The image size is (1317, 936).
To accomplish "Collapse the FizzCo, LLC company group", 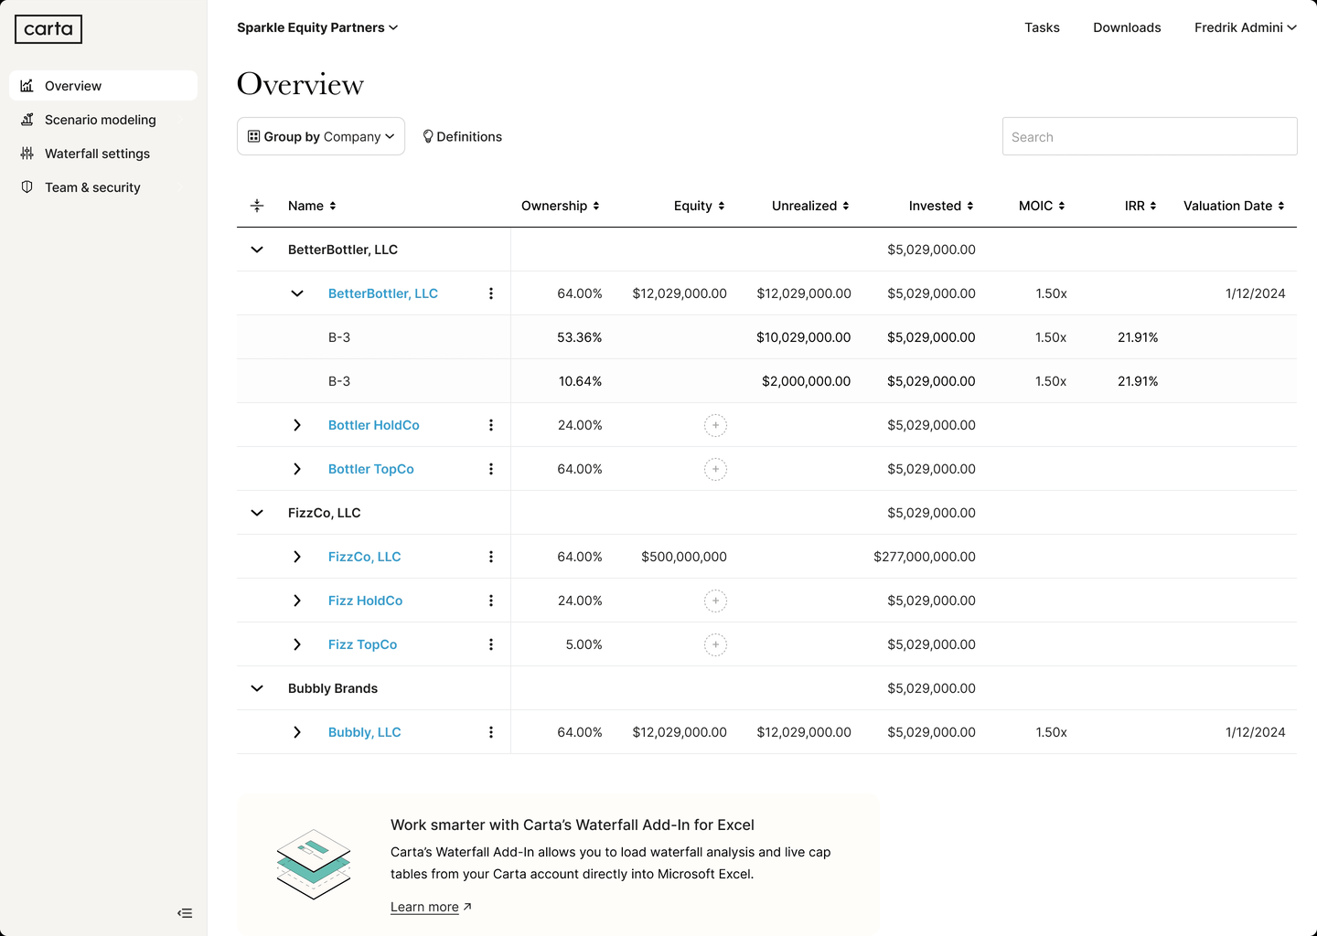I will pos(257,513).
